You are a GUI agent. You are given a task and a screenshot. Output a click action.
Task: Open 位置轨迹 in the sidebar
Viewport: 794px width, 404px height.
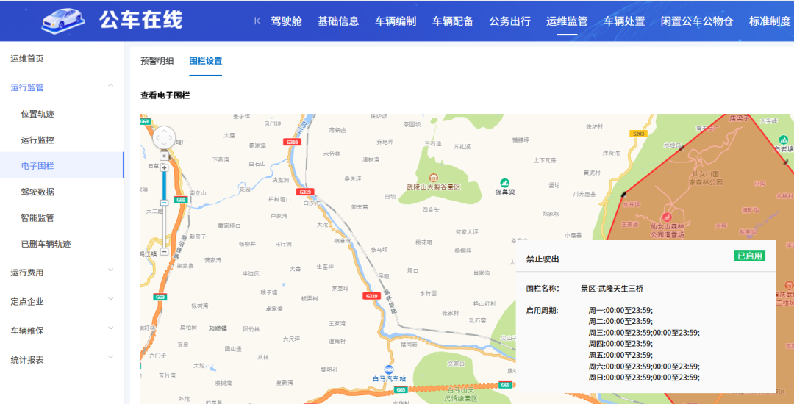click(x=37, y=114)
